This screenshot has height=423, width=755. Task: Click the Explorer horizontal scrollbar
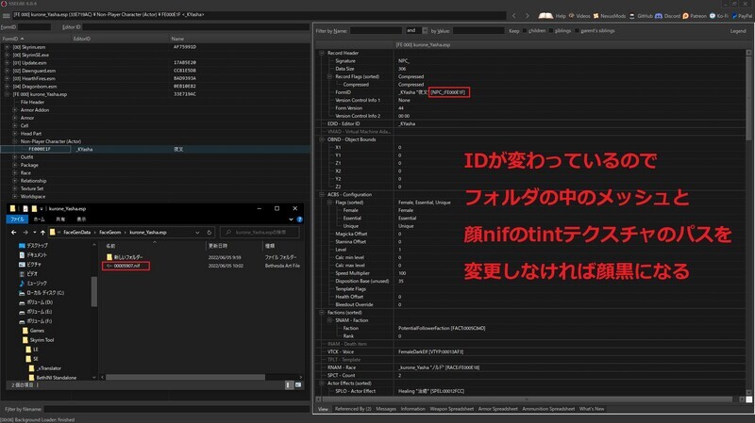pos(185,378)
